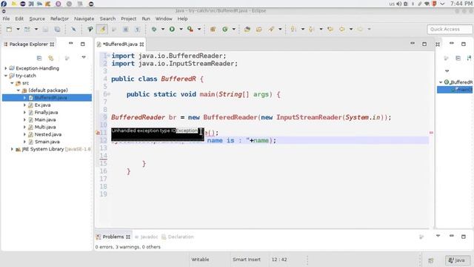Select Finally.java in Package Explorer
This screenshot has width=474, height=267.
tap(46, 112)
